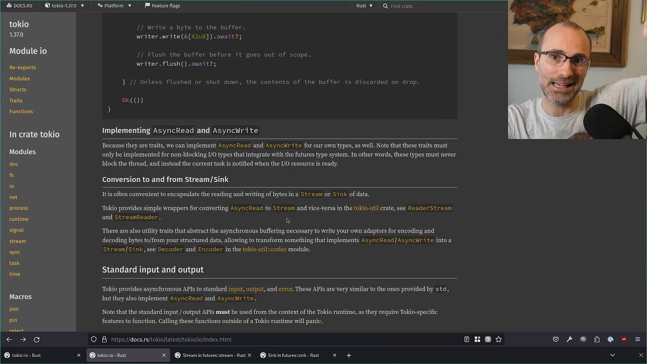Open the grid-squares icon in address bar
The image size is (647, 364).
point(477,339)
